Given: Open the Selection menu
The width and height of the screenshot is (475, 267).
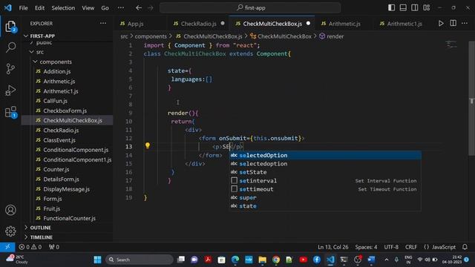Looking at the screenshot, I should [63, 8].
